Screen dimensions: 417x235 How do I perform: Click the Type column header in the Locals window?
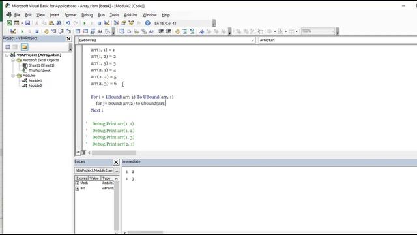(x=108, y=178)
